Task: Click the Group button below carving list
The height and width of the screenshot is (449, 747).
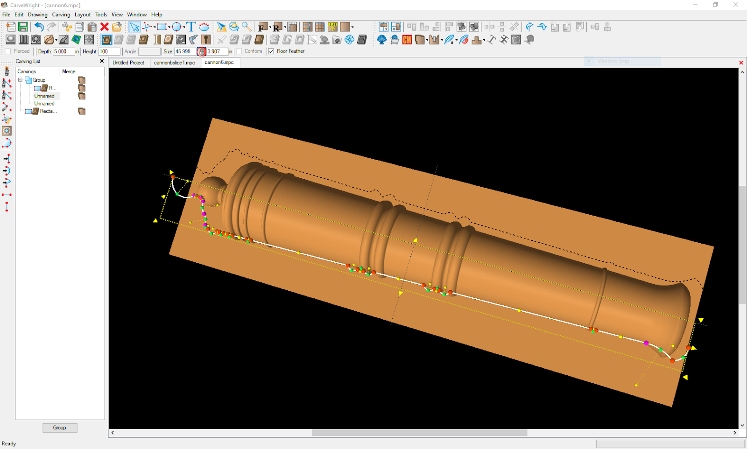Action: click(x=60, y=428)
